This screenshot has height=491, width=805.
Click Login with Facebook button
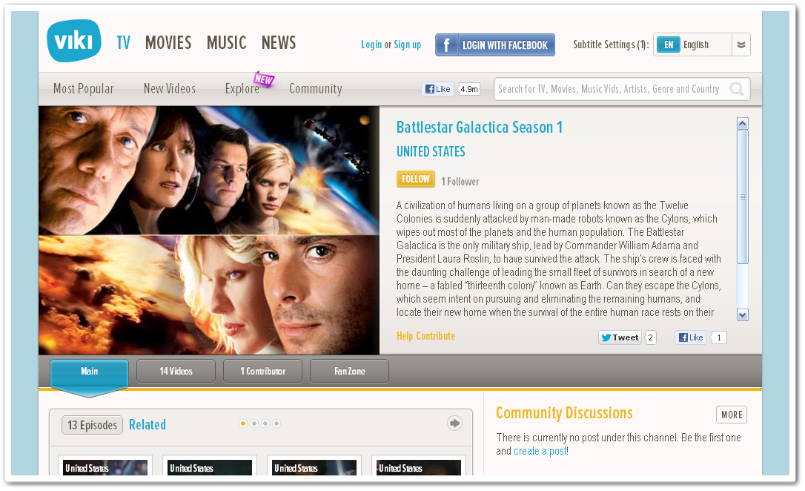(495, 45)
